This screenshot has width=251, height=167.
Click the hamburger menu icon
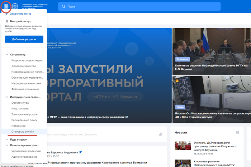click(x=6, y=6)
